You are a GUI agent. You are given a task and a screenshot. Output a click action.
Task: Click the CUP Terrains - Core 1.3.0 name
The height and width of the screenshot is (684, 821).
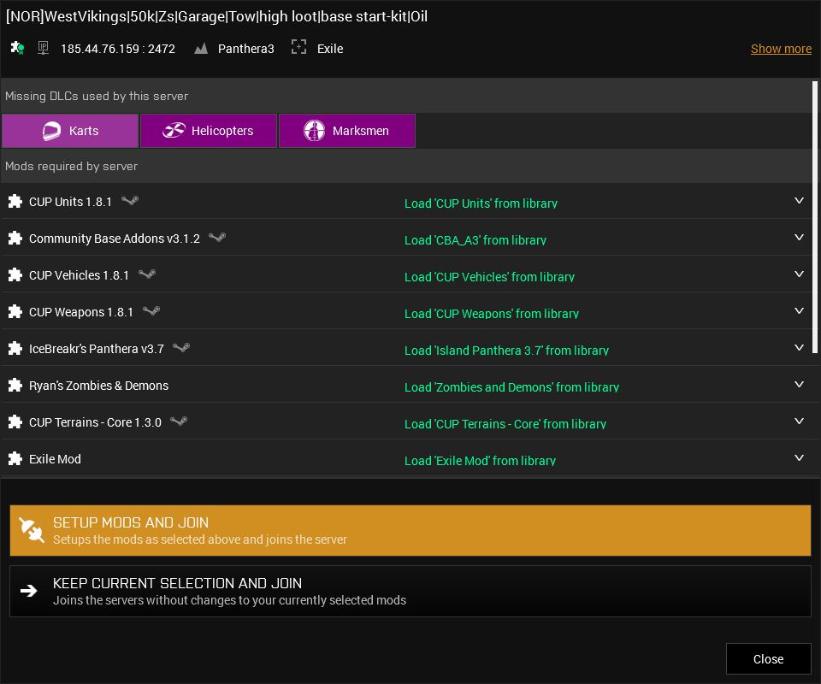(x=95, y=422)
